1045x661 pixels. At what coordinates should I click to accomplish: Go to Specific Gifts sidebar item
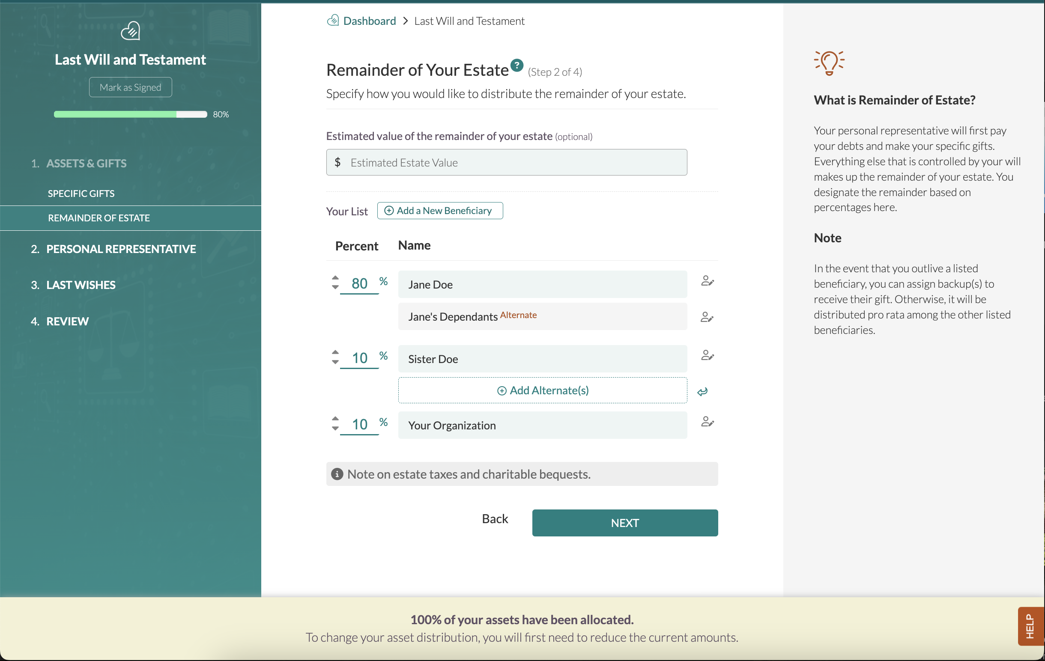coord(81,194)
